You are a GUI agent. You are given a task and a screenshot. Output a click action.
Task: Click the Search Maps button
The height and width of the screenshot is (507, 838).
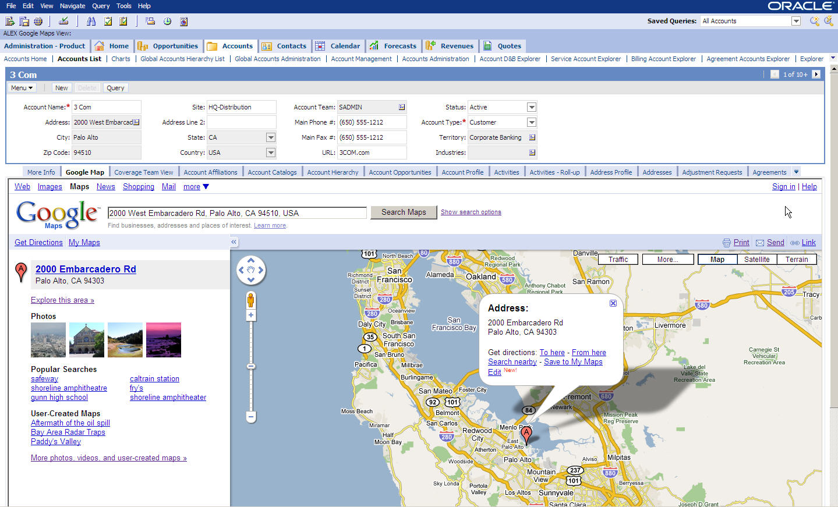click(x=404, y=212)
